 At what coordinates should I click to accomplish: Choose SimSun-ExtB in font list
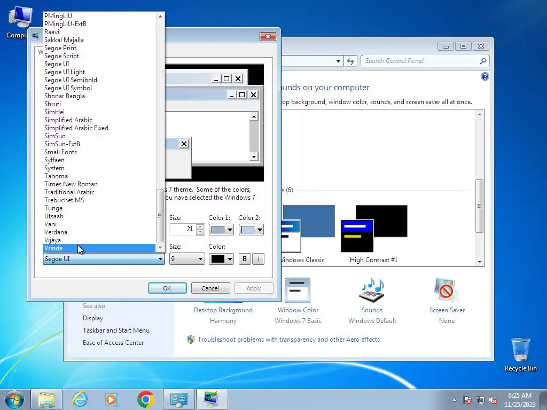click(x=99, y=144)
